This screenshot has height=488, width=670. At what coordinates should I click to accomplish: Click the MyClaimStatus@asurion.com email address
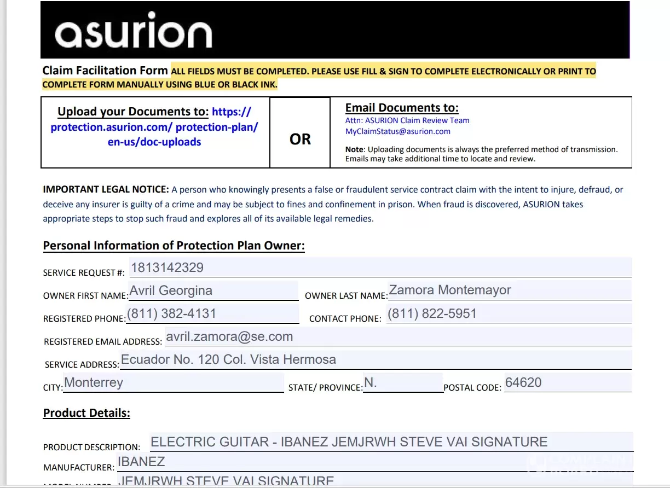point(397,131)
